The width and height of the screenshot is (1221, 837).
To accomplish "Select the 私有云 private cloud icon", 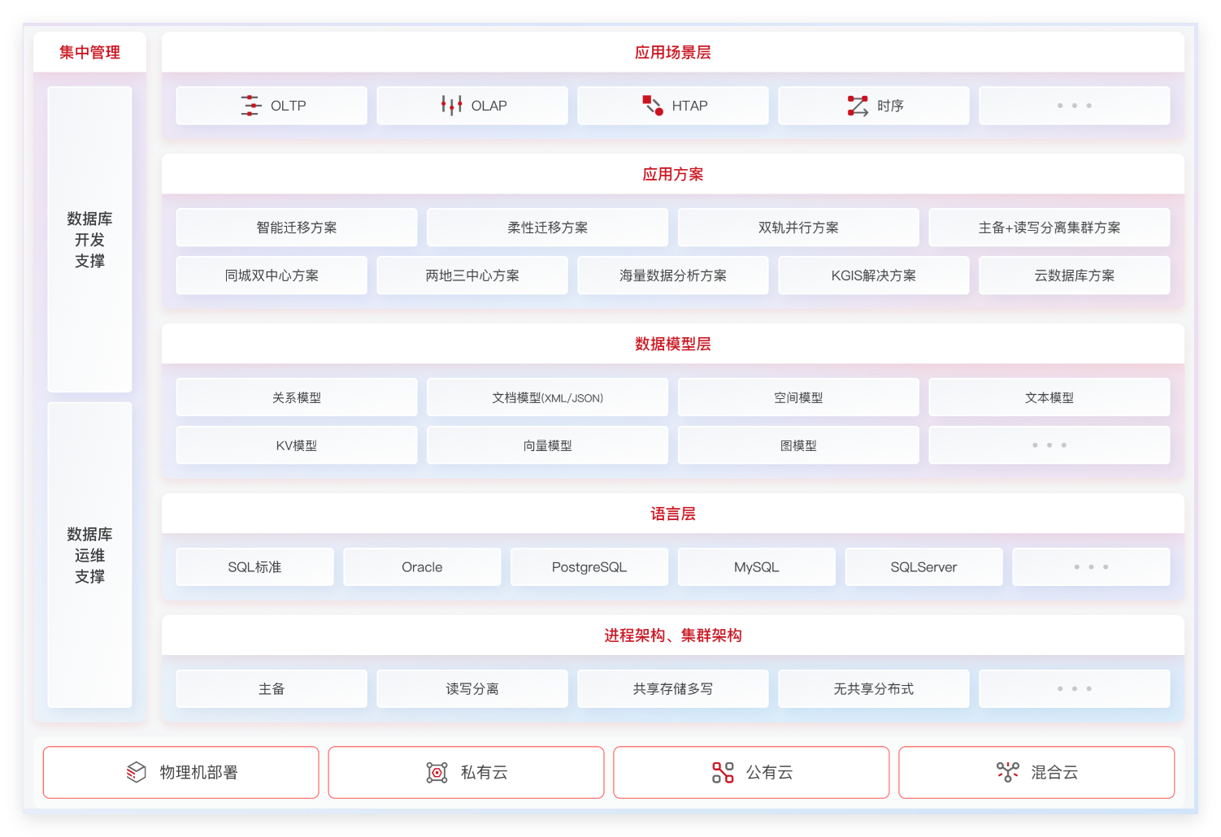I will point(437,772).
